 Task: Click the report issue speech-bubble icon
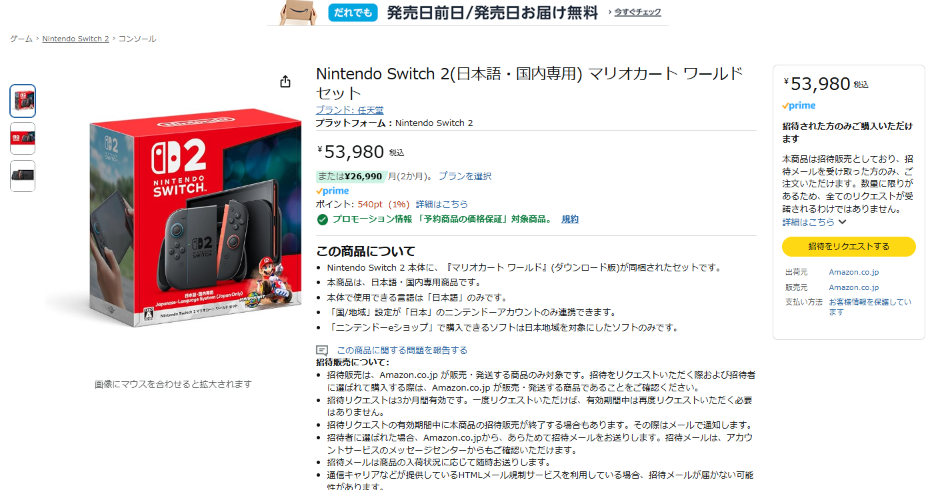coord(322,350)
